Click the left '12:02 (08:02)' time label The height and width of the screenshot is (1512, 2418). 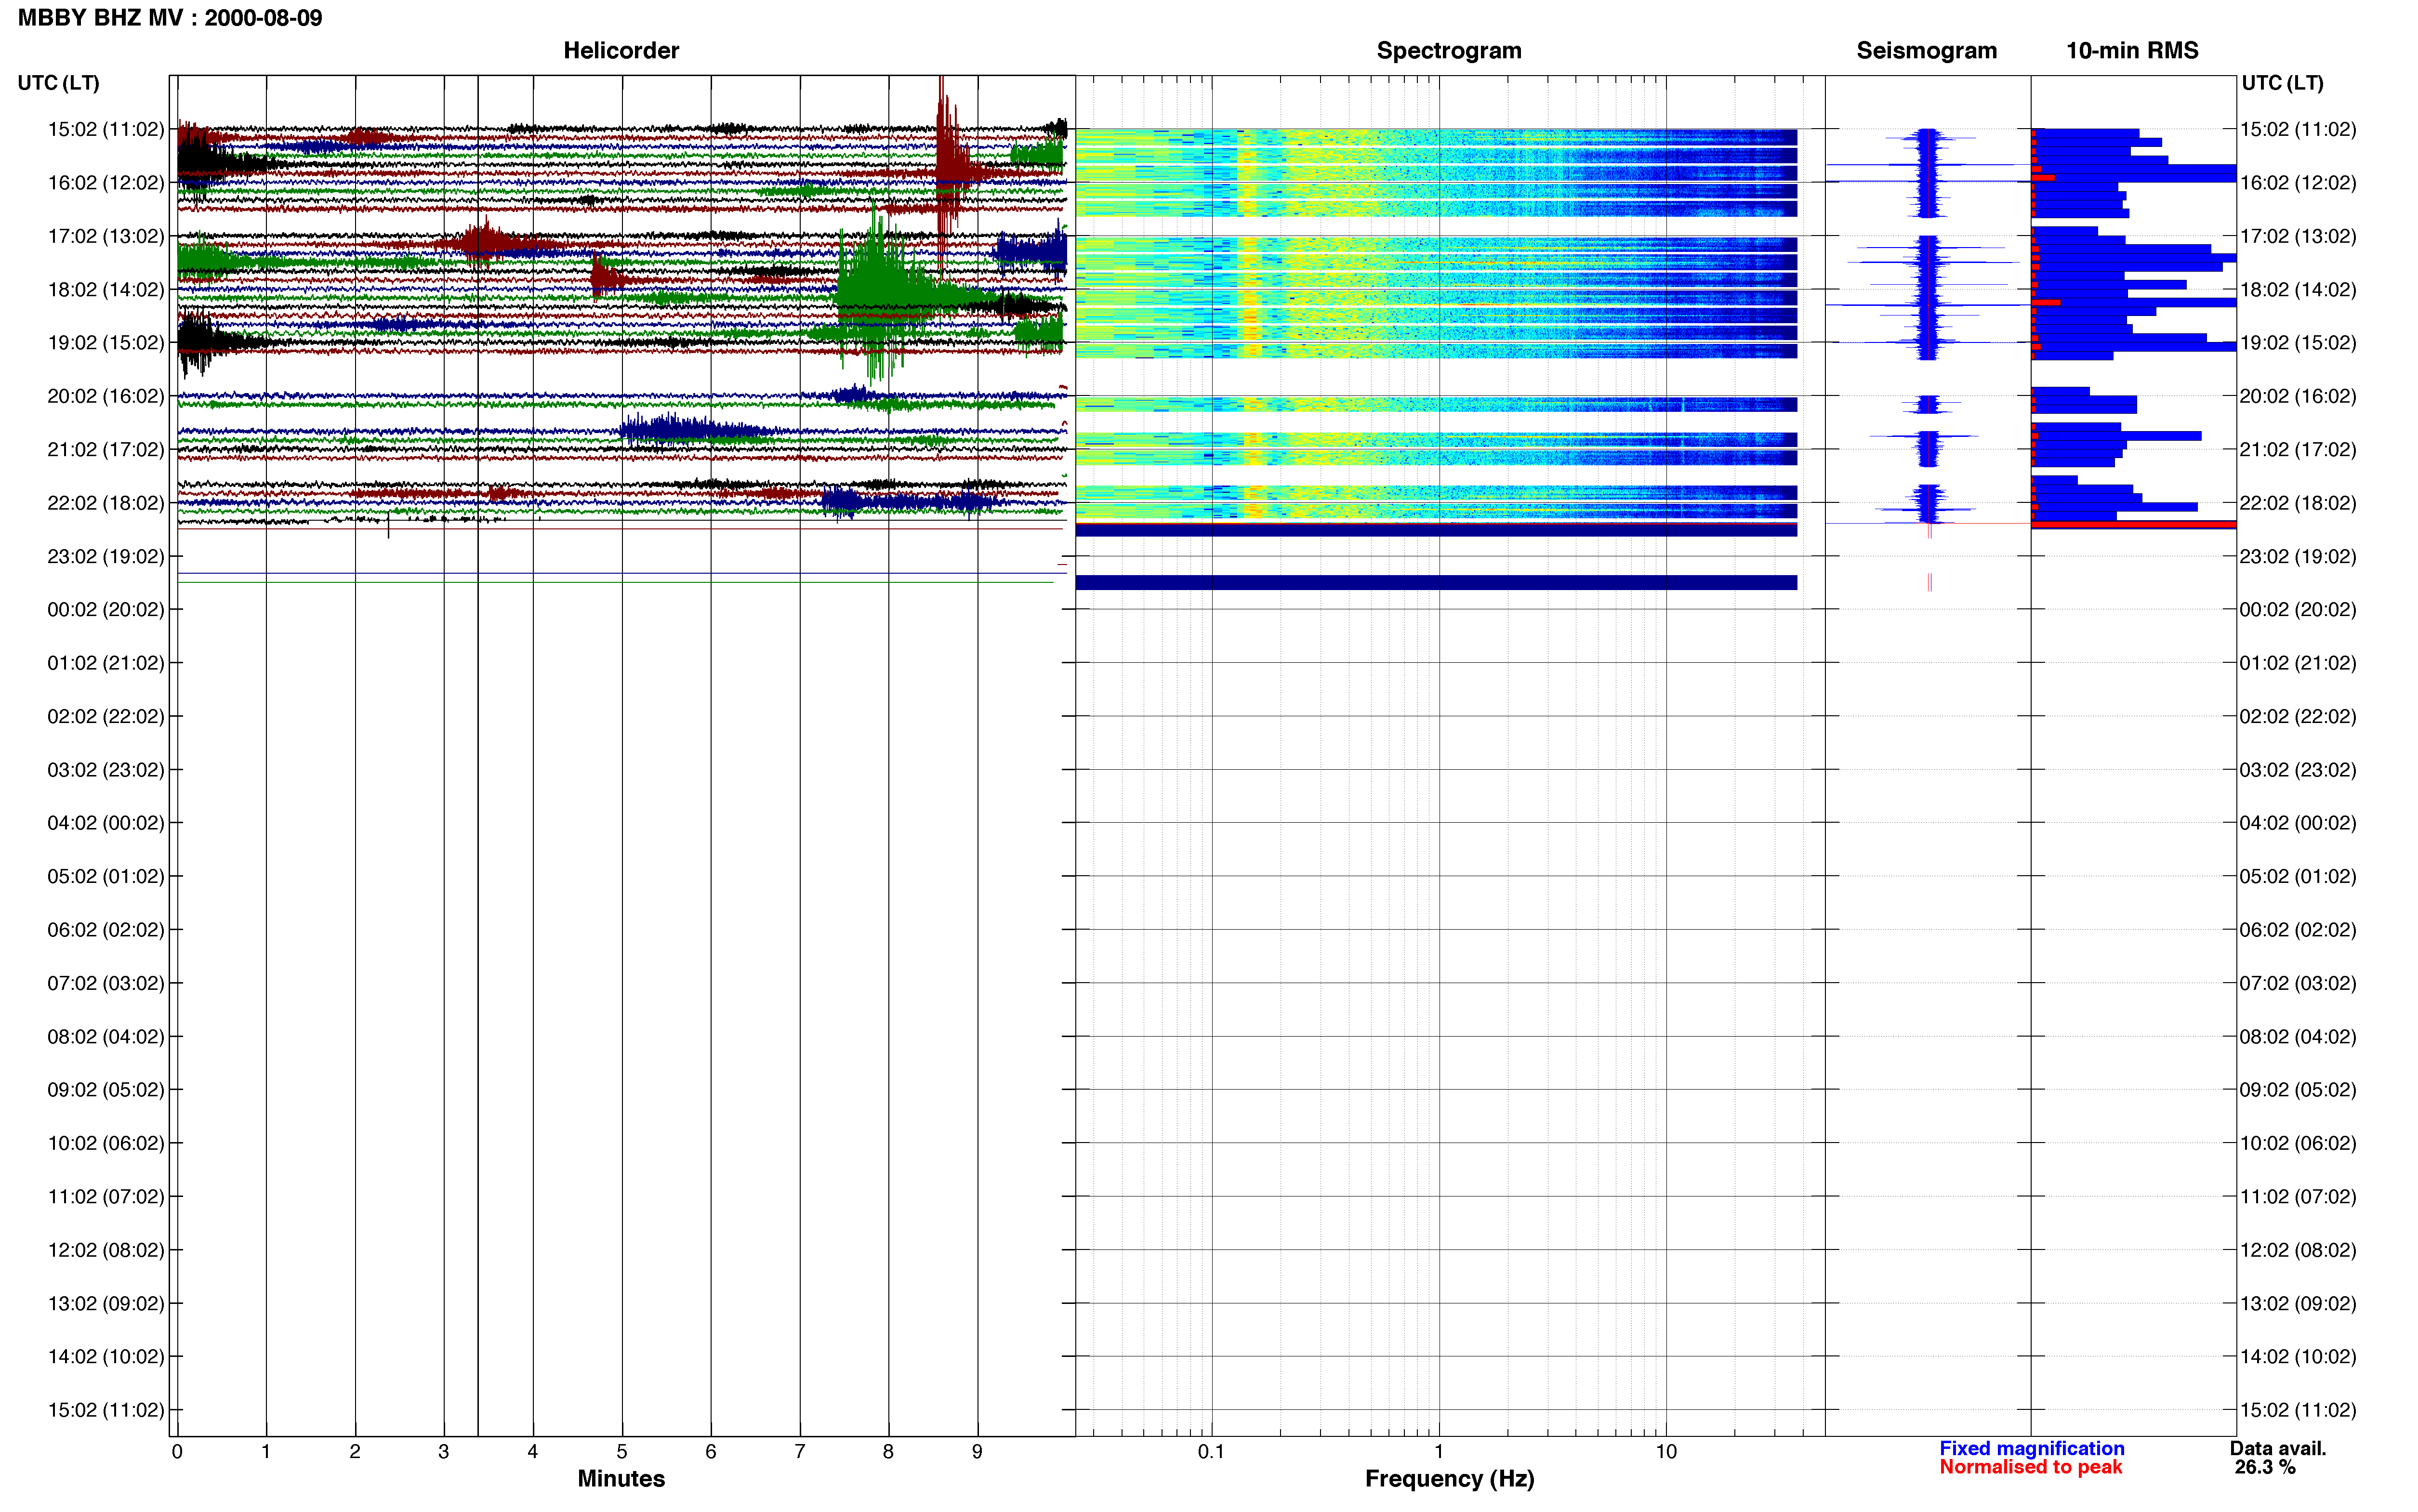click(x=106, y=1249)
